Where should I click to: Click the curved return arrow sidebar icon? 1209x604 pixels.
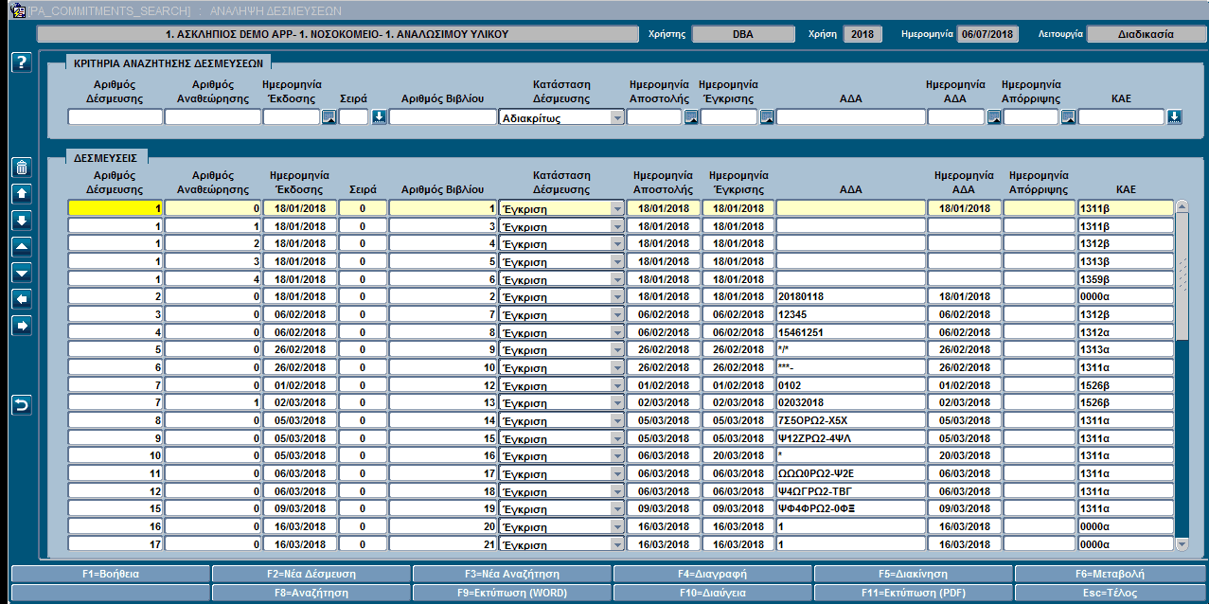pyautogui.click(x=23, y=405)
